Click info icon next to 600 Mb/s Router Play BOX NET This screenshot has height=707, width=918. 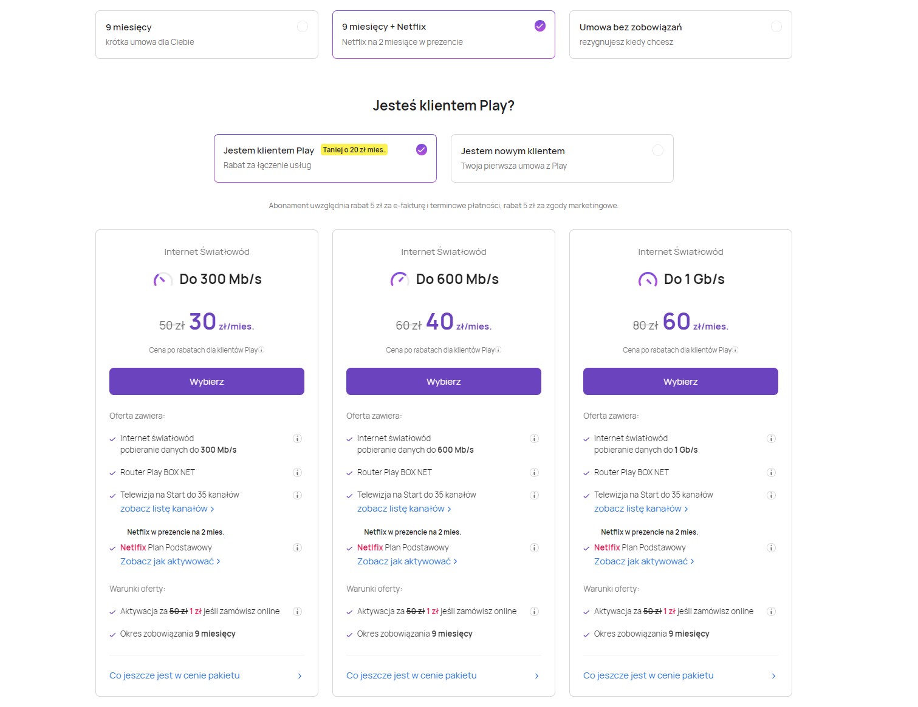pos(535,473)
